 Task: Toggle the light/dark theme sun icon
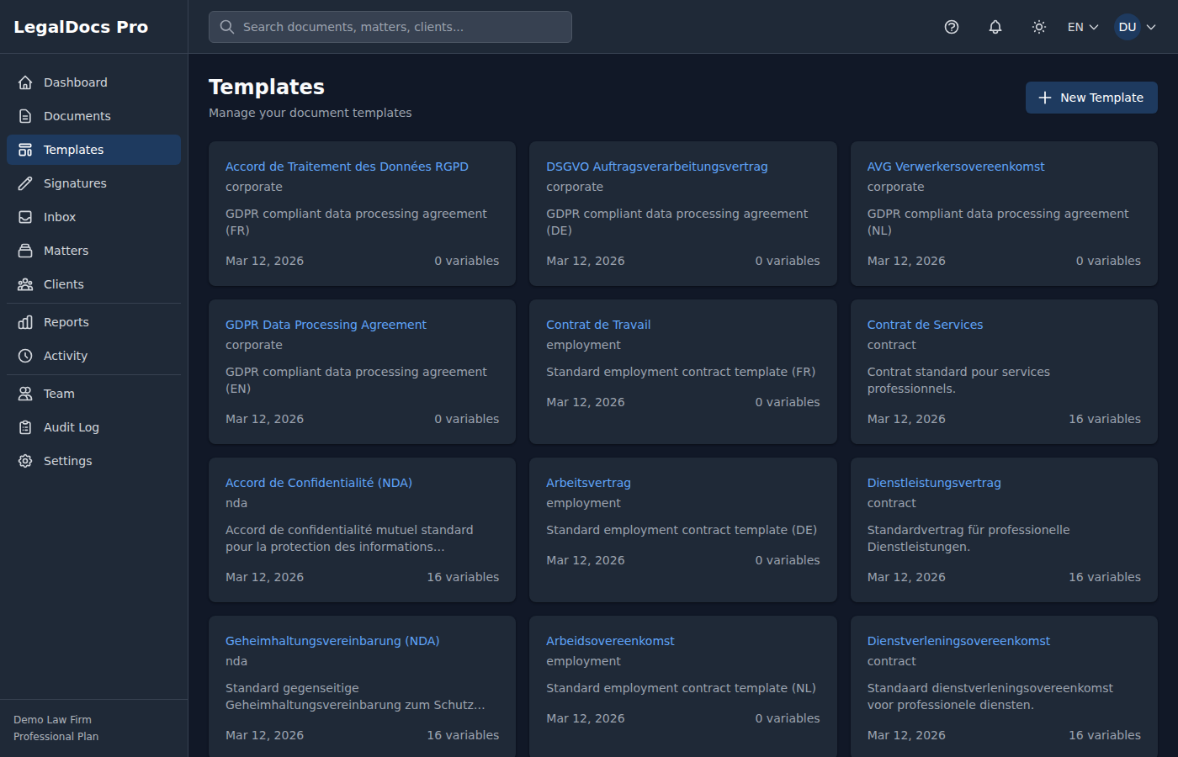1039,27
